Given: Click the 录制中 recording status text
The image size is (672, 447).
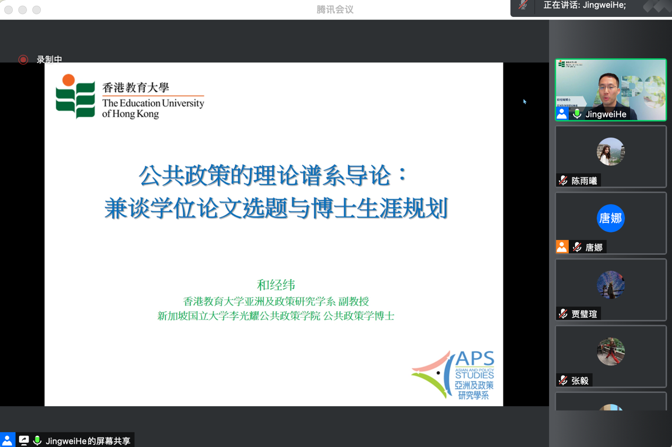Looking at the screenshot, I should (x=49, y=60).
